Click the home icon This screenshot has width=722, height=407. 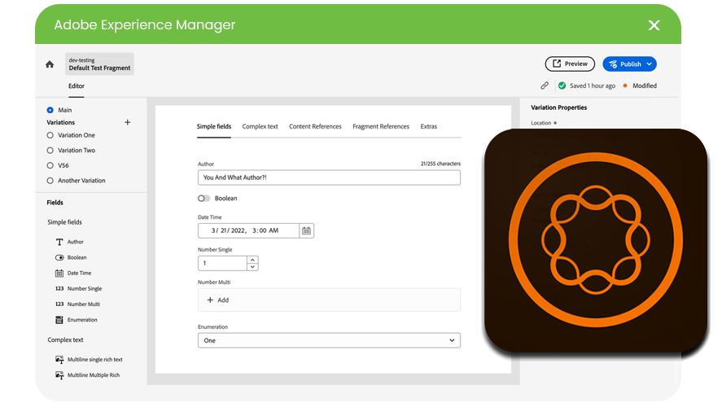pos(50,64)
